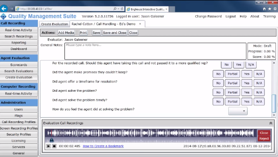The width and height of the screenshot is (278, 157).
Task: Click the address bar search magnifier icon
Action: pyautogui.click(x=115, y=9)
